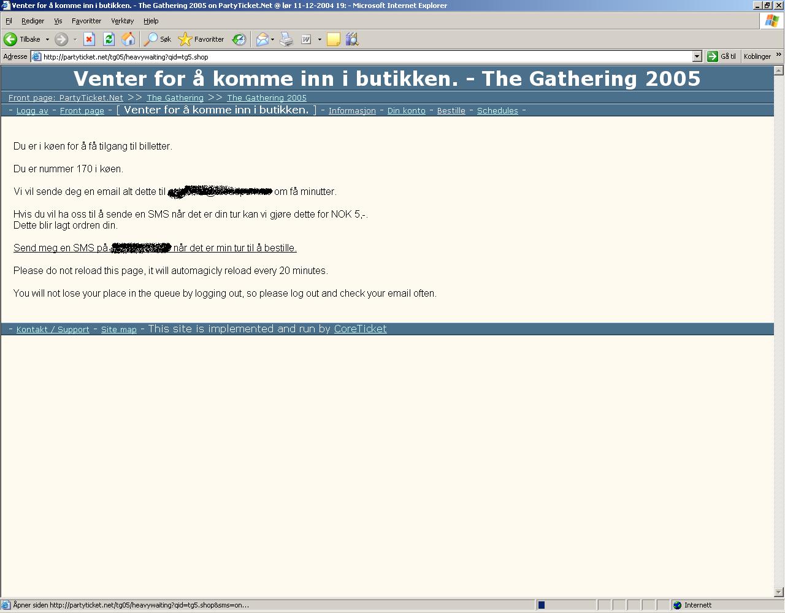785x613 pixels.
Task: Open the History clock icon
Action: 239,39
